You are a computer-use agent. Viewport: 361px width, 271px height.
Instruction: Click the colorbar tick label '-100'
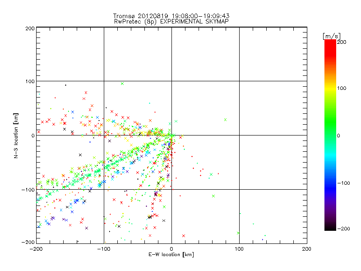pyautogui.click(x=343, y=183)
